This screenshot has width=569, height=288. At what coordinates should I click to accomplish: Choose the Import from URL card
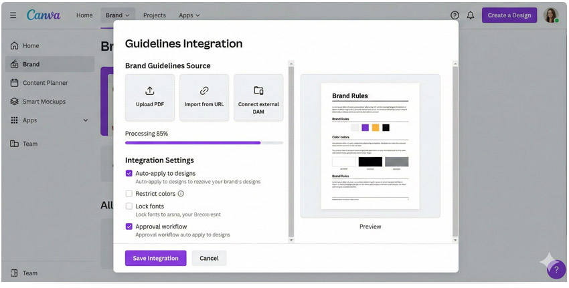(204, 98)
